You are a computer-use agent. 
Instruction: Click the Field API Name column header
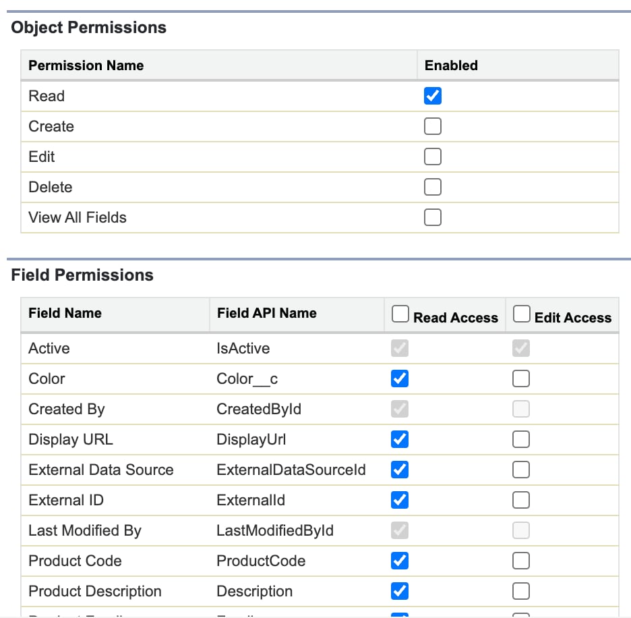(x=267, y=313)
